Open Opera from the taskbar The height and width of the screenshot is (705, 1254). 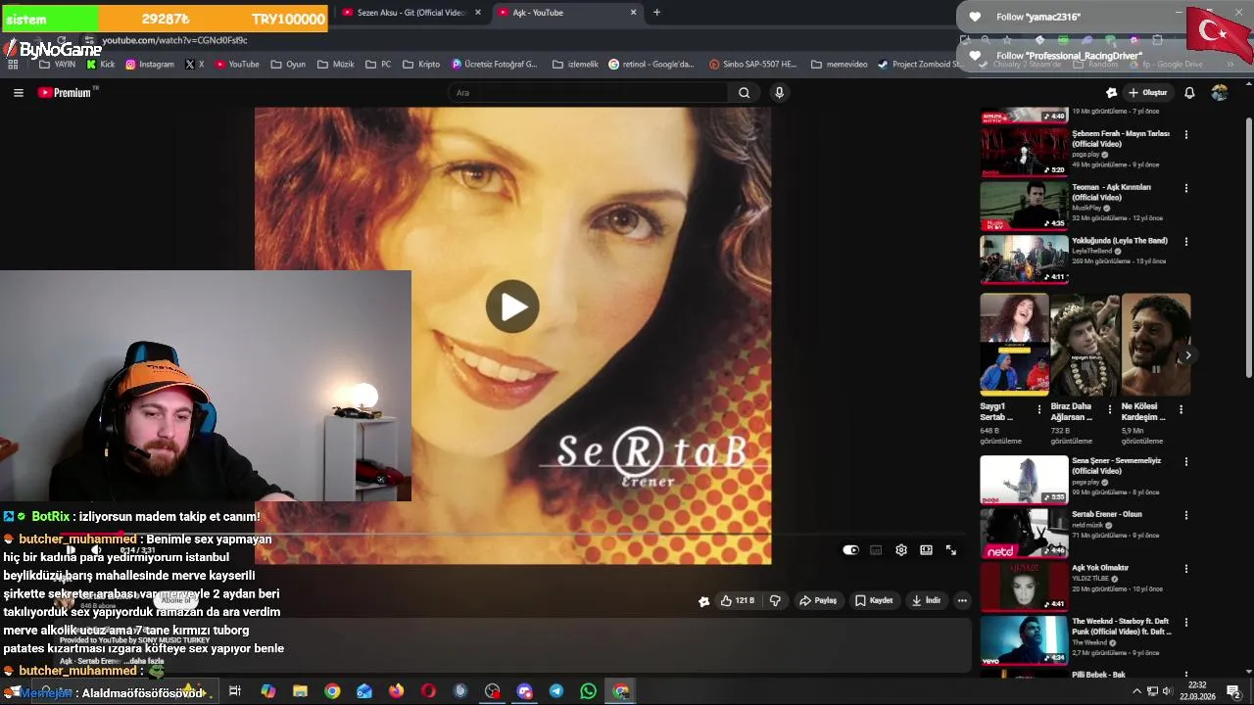tap(428, 691)
